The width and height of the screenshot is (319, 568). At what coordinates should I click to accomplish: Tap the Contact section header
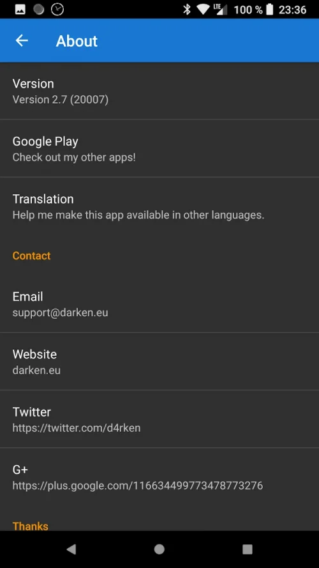(31, 256)
